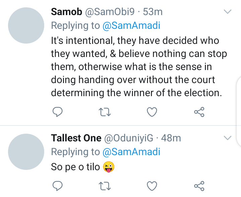Share Tallest One's tweet
Image resolution: width=241 pixels, height=197 pixels.
[199, 186]
